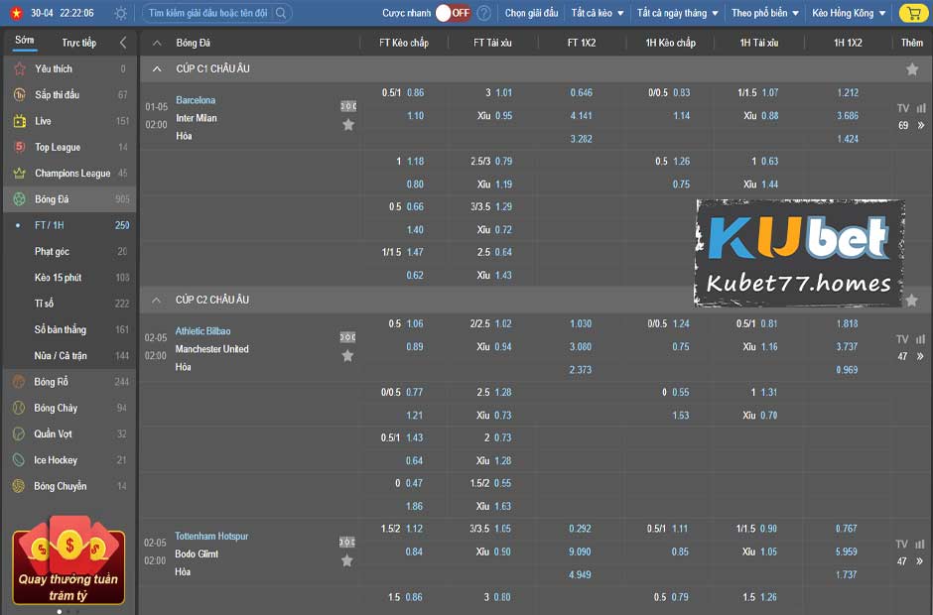Open the yellow bet slip cart
Viewport: 933px width, 615px height.
point(913,13)
